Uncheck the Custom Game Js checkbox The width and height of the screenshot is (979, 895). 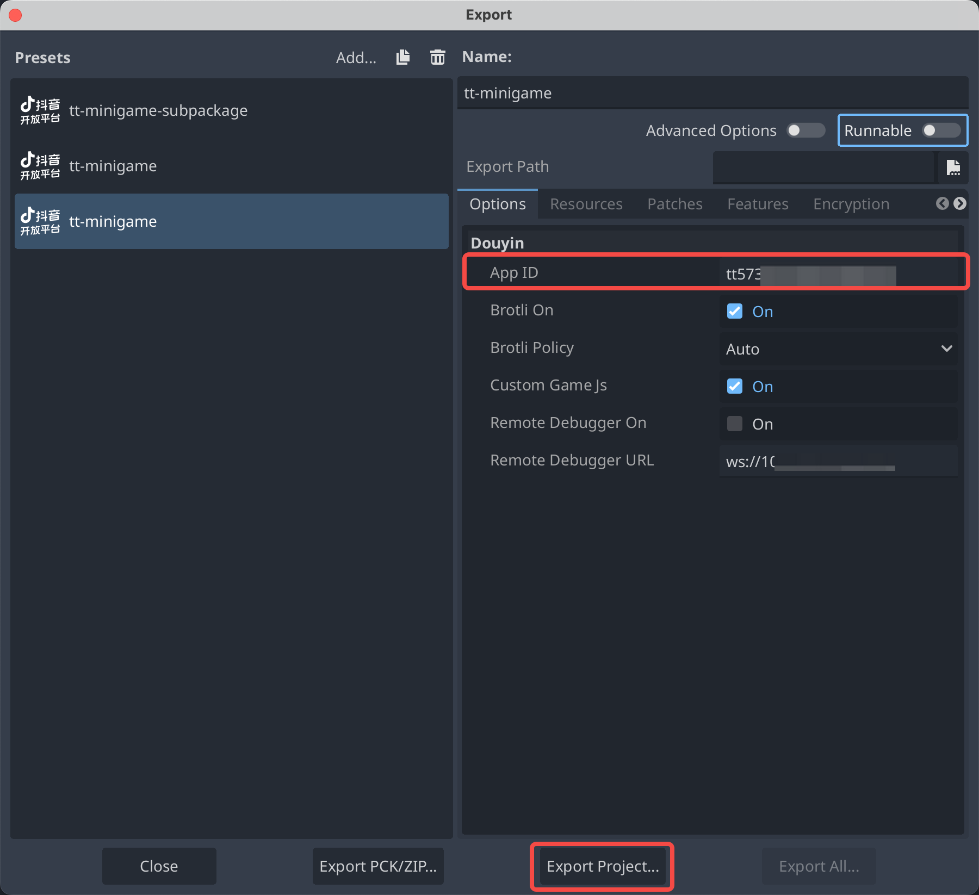pos(735,386)
